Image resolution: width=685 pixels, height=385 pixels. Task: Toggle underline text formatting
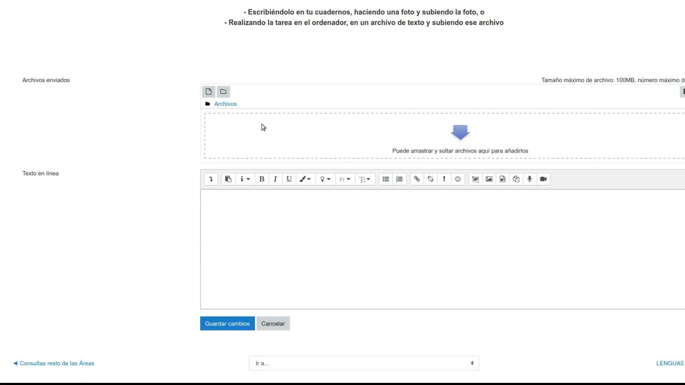point(289,179)
